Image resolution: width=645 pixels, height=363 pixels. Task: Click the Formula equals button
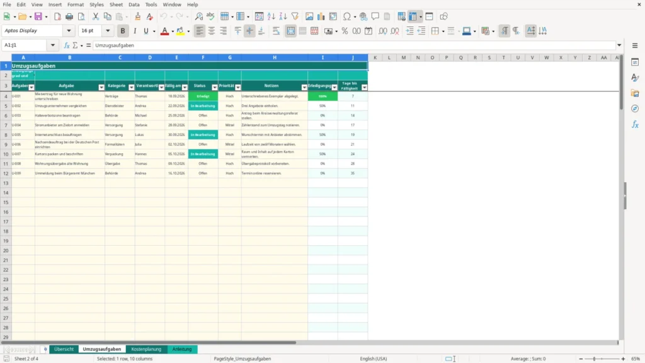88,45
